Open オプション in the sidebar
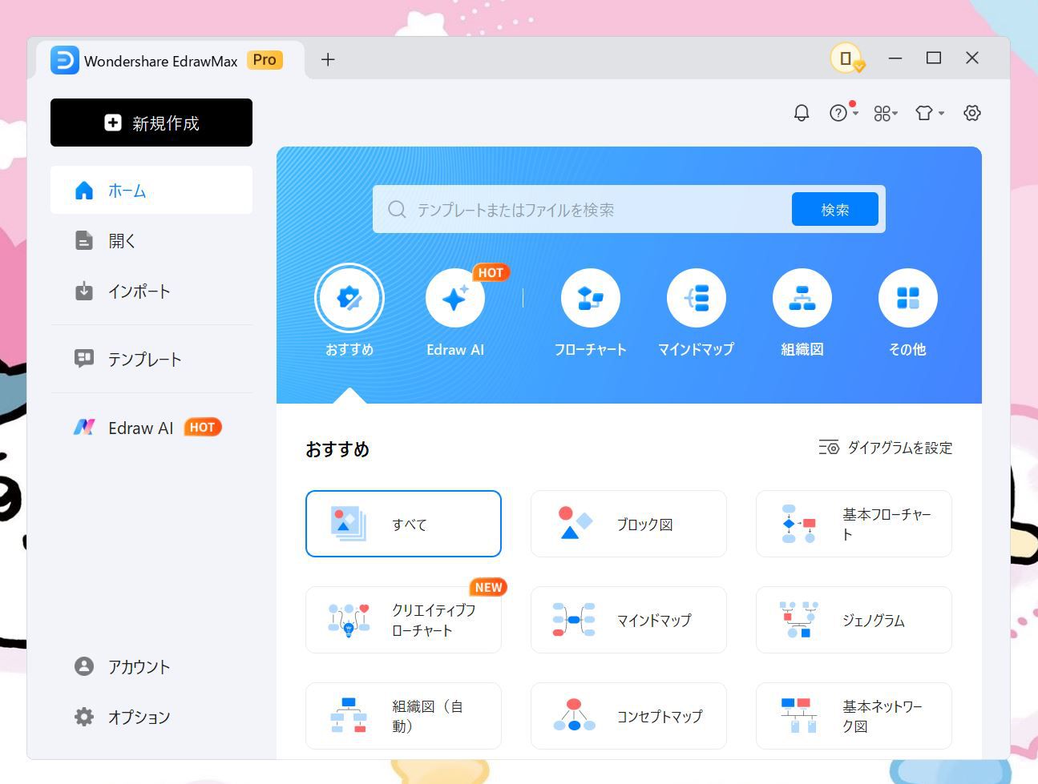The height and width of the screenshot is (784, 1038). click(151, 717)
